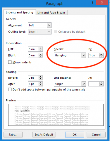Decrease By value with down arrow
Viewport: 110px width, 141px height.
tap(101, 56)
